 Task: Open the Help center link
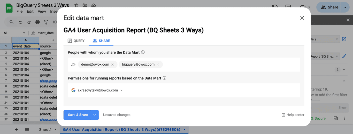tap(293, 115)
